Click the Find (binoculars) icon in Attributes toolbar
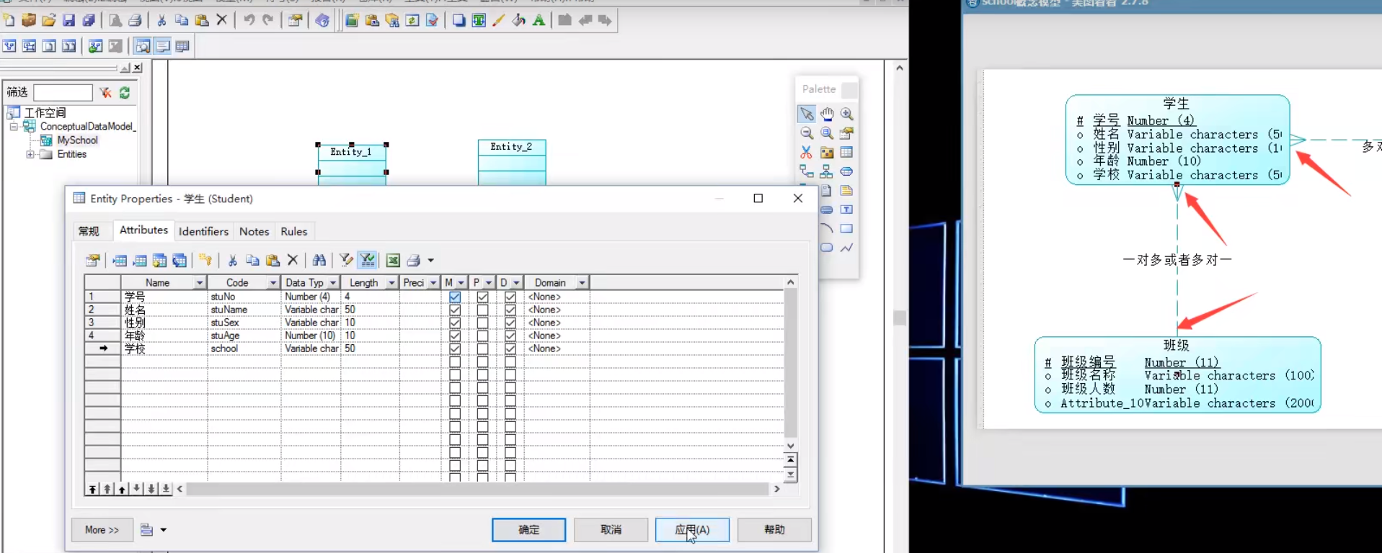The image size is (1382, 553). [319, 260]
